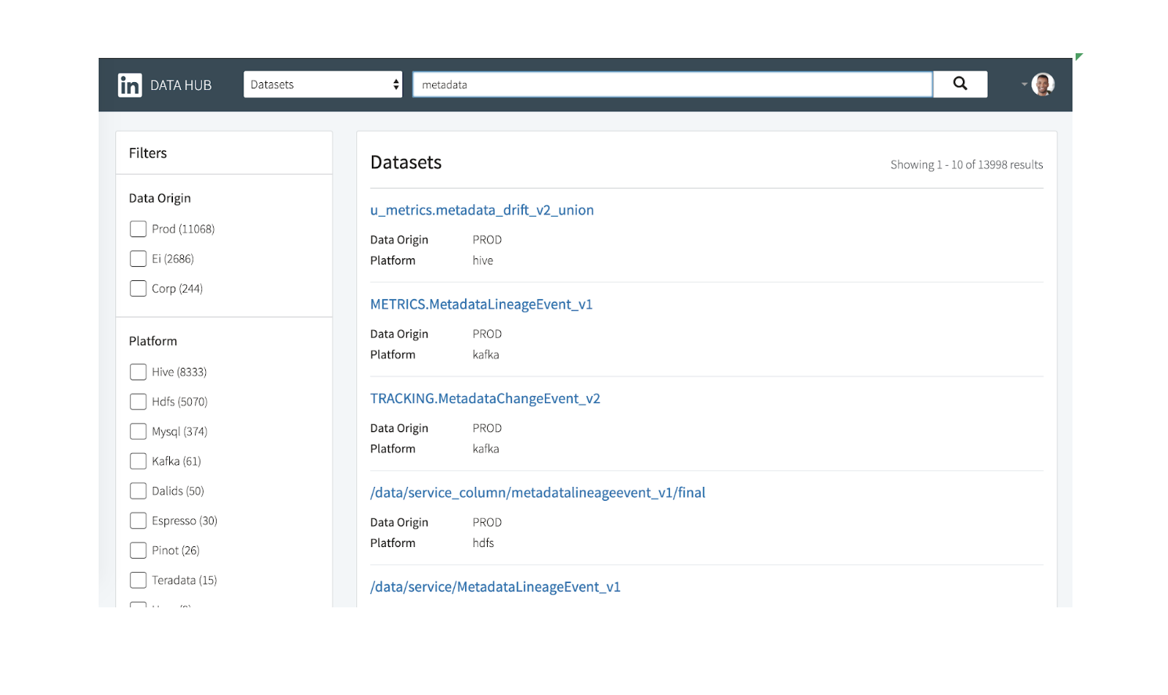The image size is (1168, 695).
Task: Click the green corner ribbon icon
Action: [x=1079, y=56]
